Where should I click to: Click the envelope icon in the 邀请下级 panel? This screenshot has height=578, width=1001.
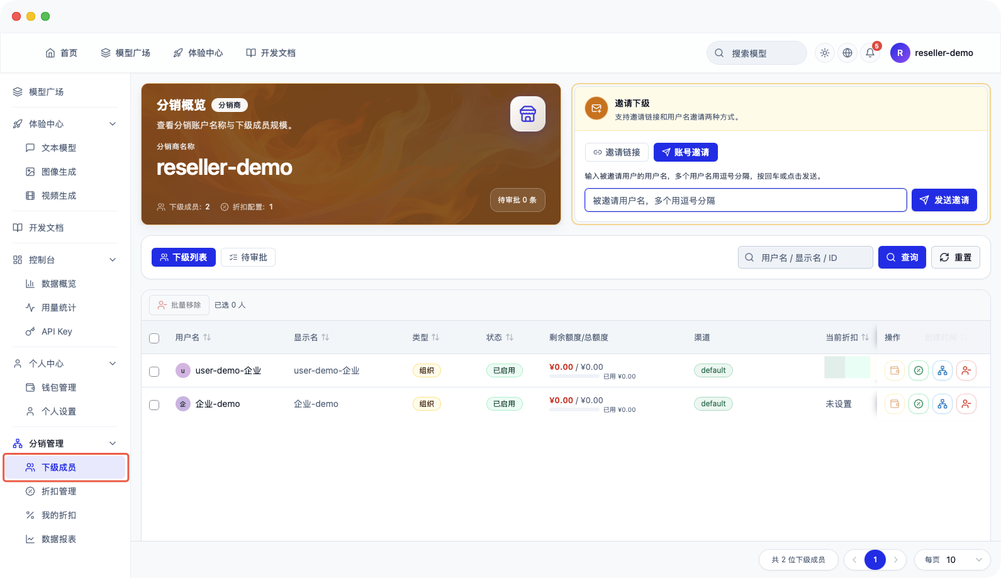click(x=596, y=108)
